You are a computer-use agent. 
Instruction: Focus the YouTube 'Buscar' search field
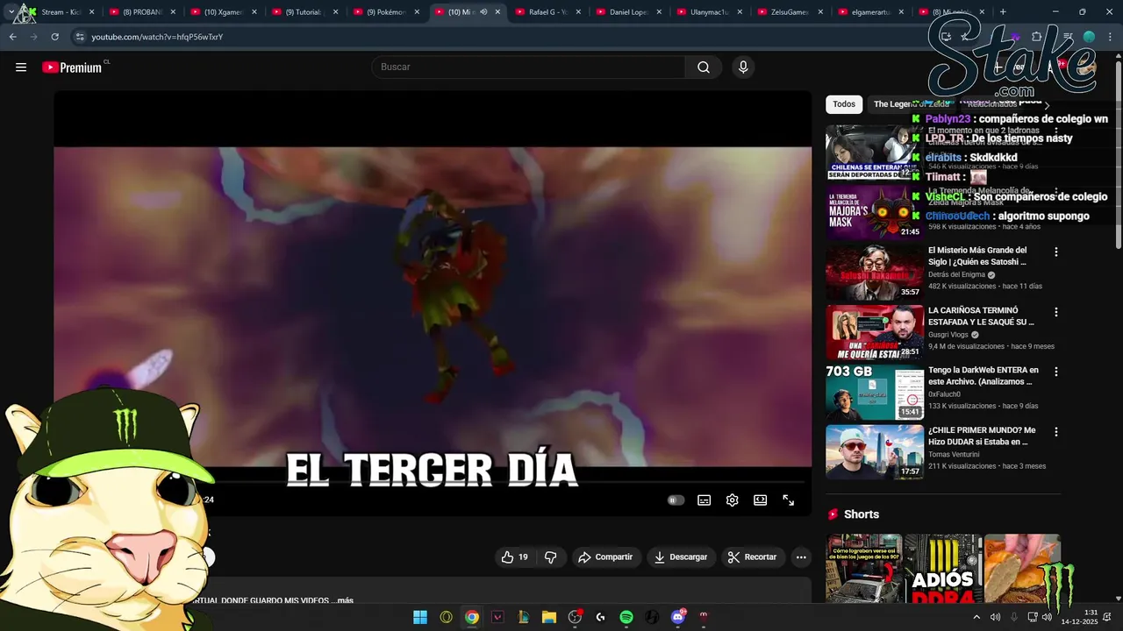point(530,67)
